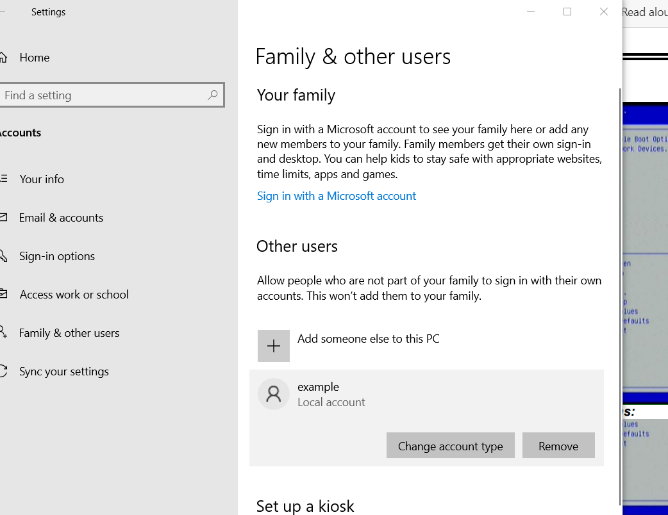Click Add someone else to this PC text
The height and width of the screenshot is (515, 668).
pos(368,339)
